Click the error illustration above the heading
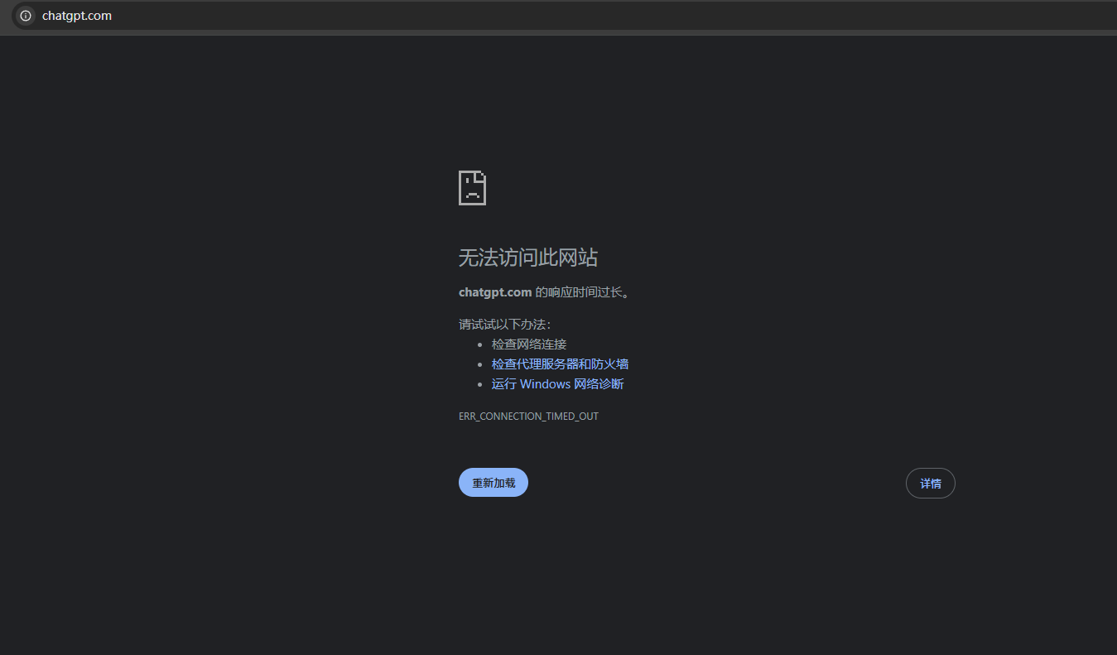Image resolution: width=1117 pixels, height=655 pixels. tap(472, 187)
